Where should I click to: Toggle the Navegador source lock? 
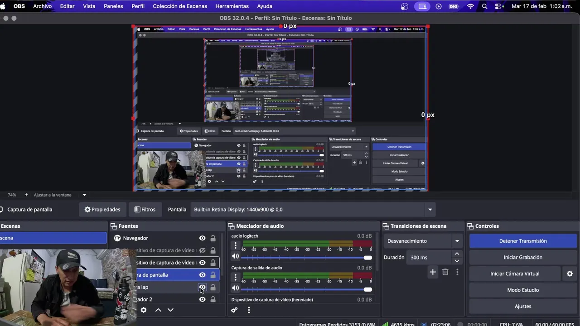pyautogui.click(x=213, y=238)
